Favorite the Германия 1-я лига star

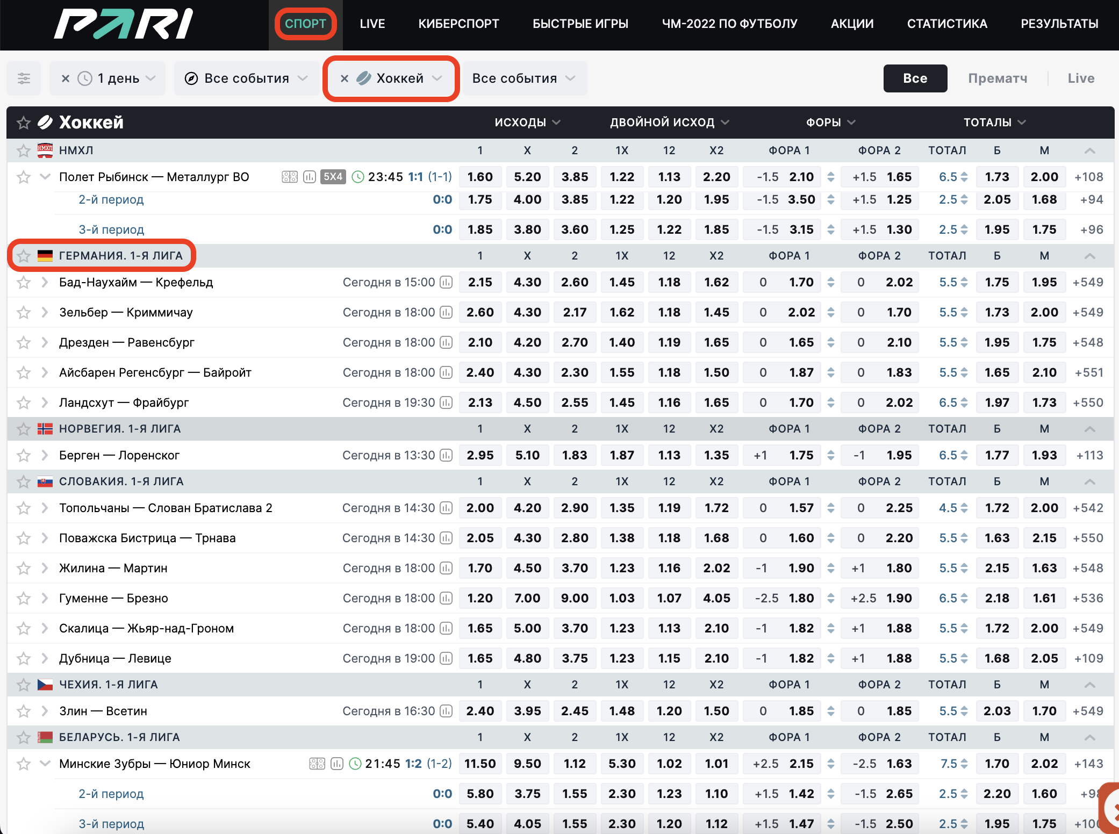(23, 256)
